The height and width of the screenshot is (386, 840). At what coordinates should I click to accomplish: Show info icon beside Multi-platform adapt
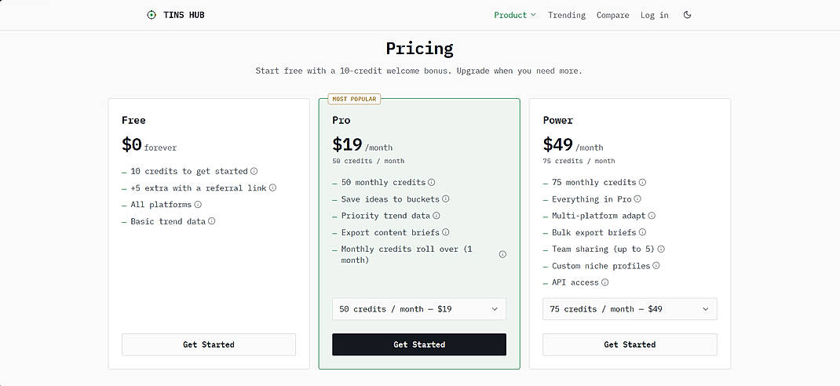point(652,216)
